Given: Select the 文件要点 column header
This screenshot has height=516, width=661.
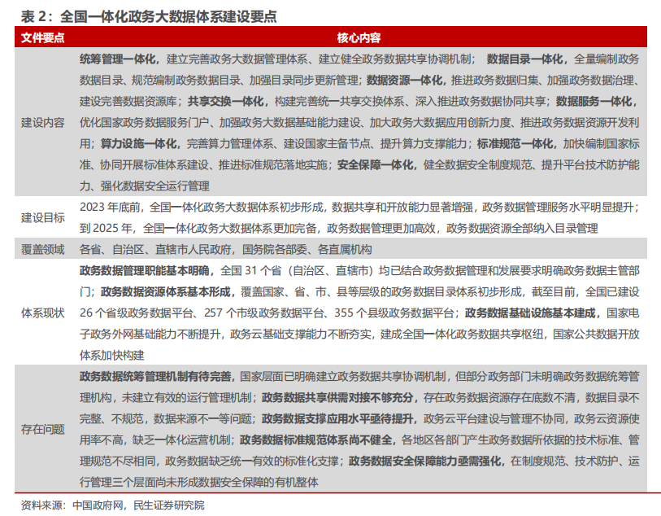Looking at the screenshot, I should point(42,38).
